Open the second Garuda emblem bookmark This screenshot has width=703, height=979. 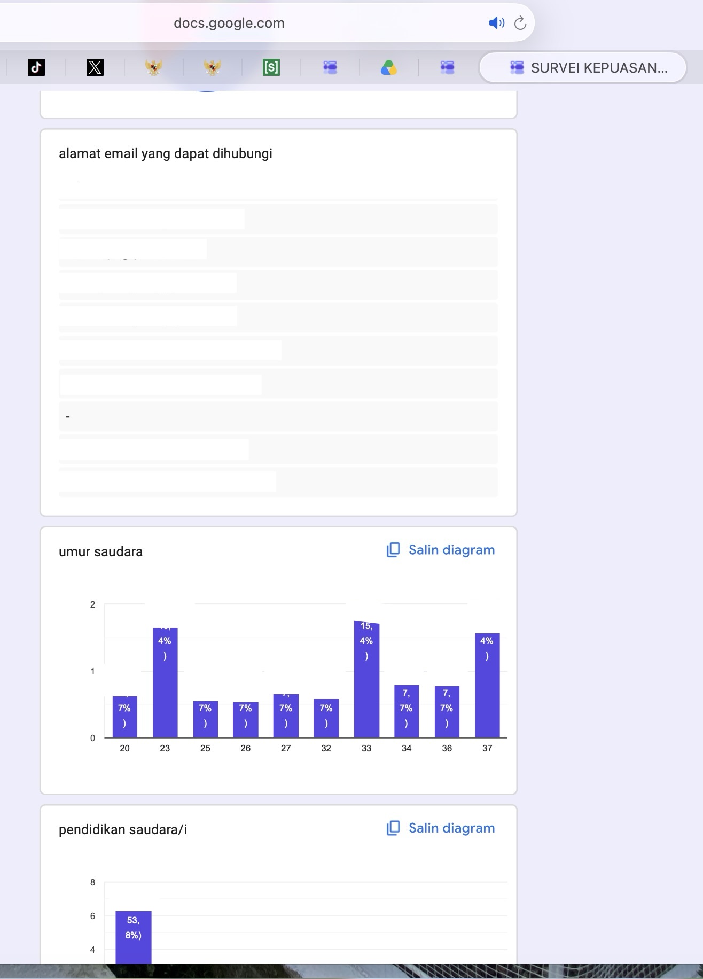(213, 67)
